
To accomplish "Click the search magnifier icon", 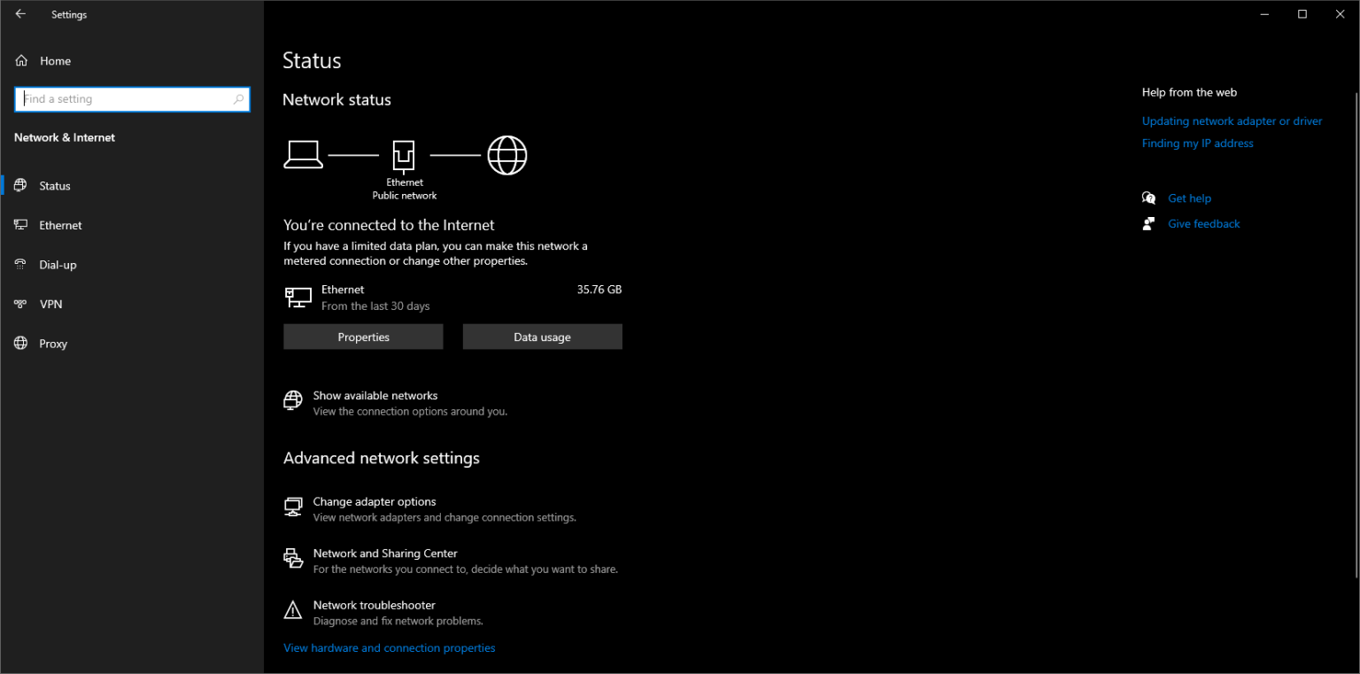I will 238,99.
